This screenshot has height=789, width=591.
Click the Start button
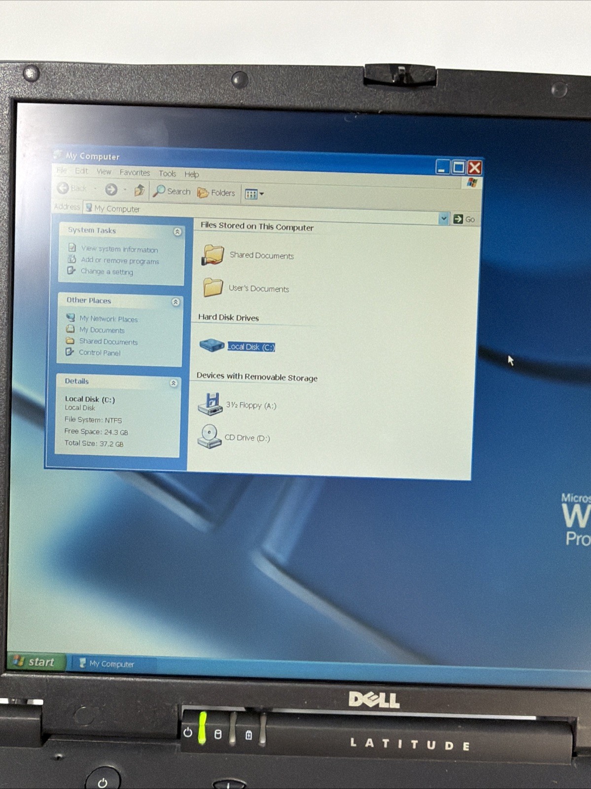(x=36, y=662)
